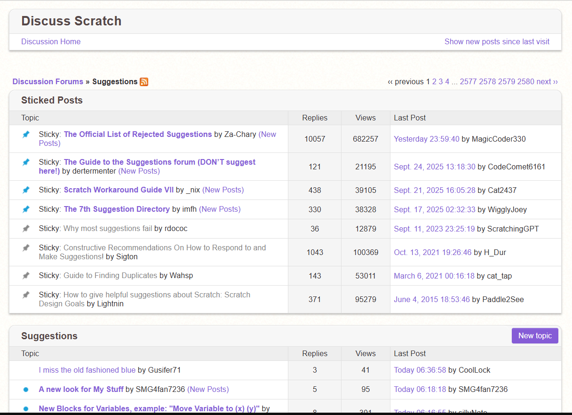Click the gray pin beside Constructive Recommendations topic
Screen dimensions: 572x415
26,248
